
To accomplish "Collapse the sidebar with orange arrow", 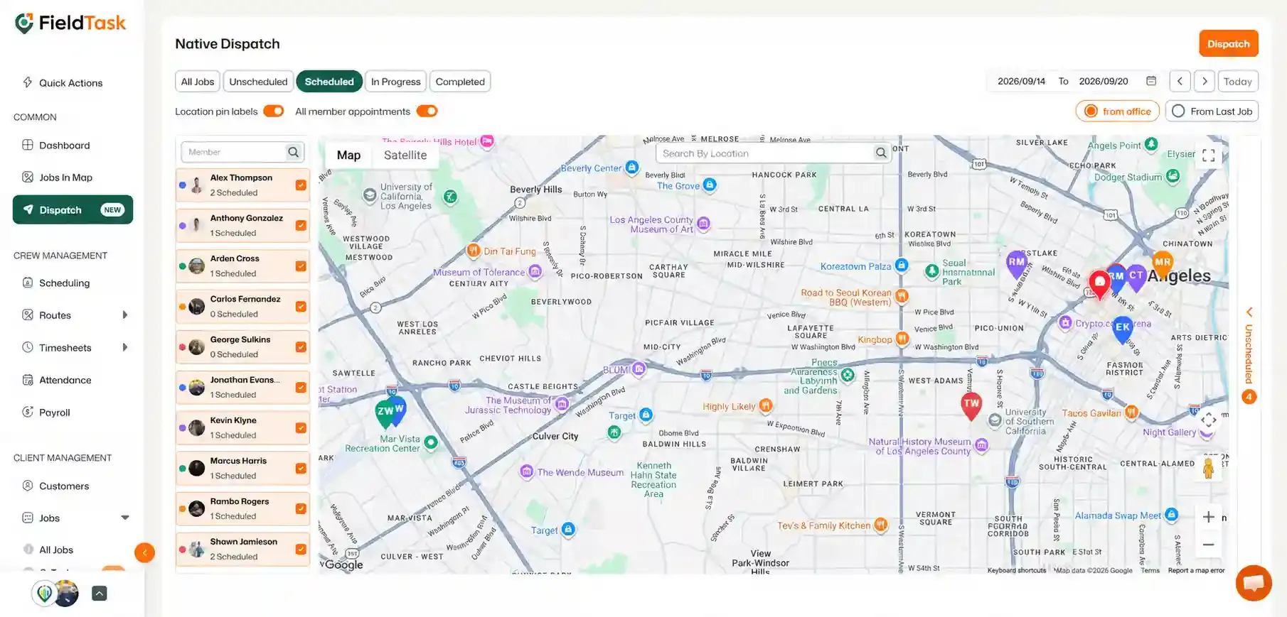I will pyautogui.click(x=144, y=552).
